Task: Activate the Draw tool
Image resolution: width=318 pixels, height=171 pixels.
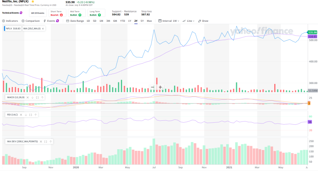Action: point(203,21)
